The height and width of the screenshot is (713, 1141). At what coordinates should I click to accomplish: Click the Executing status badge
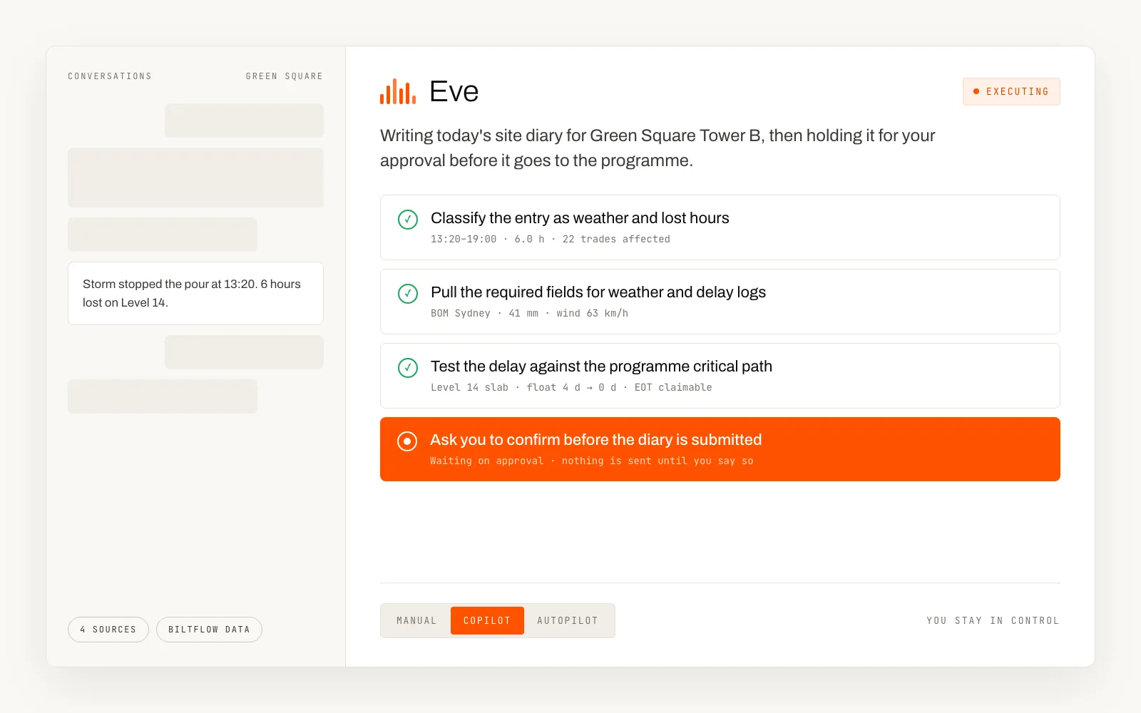tap(1011, 91)
